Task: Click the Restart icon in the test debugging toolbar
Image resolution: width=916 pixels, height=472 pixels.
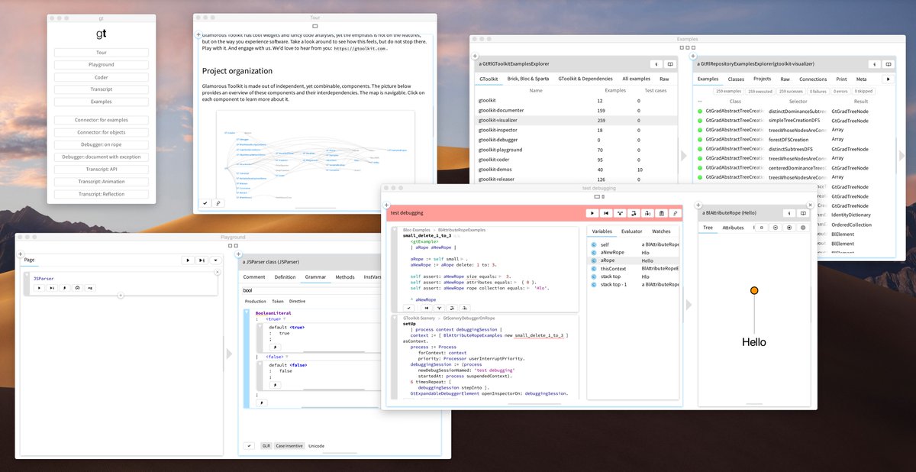Action: 606,213
